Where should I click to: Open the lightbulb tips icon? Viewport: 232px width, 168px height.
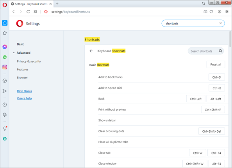point(5,128)
